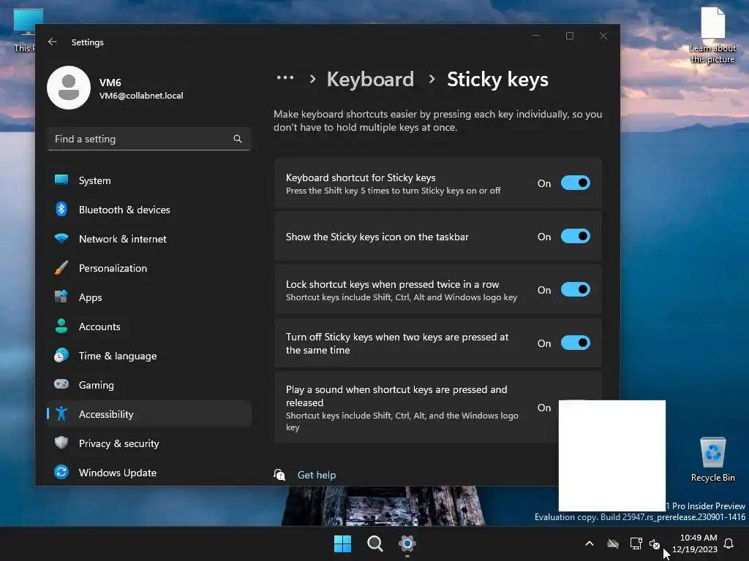The image size is (749, 561).
Task: Go back using the Settings back arrow
Action: click(x=53, y=42)
